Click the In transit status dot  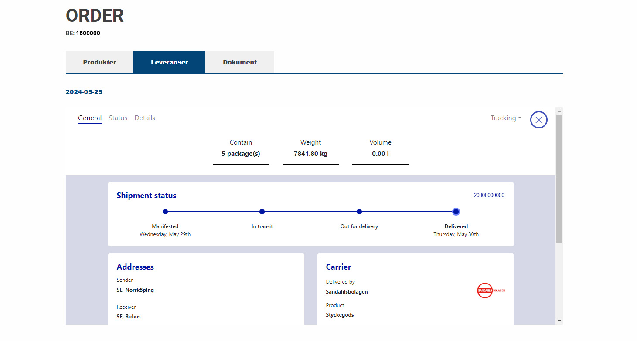click(262, 212)
